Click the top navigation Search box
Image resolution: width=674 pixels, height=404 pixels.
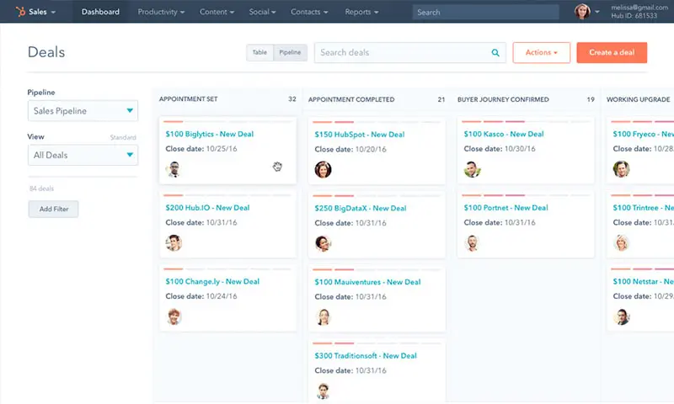tap(485, 12)
